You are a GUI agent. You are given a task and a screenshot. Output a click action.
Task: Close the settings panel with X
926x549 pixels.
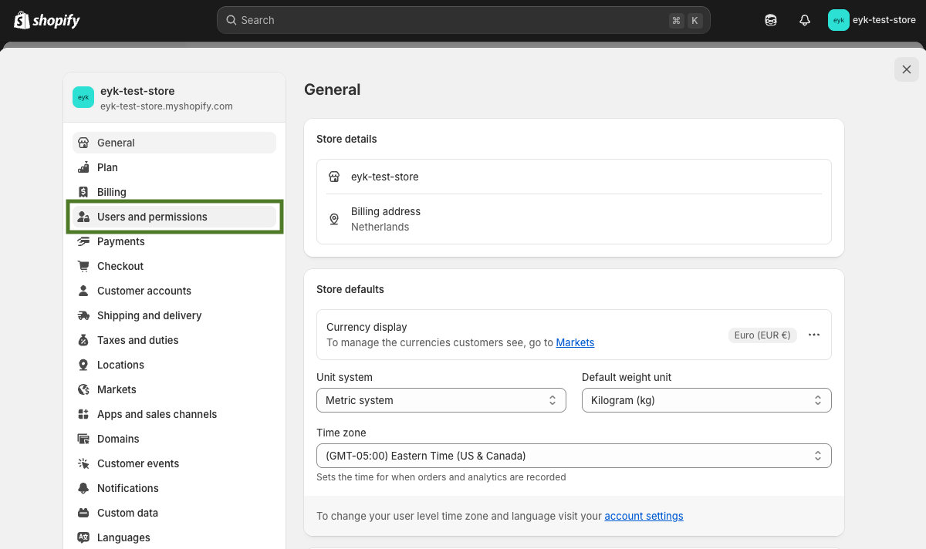(x=907, y=69)
